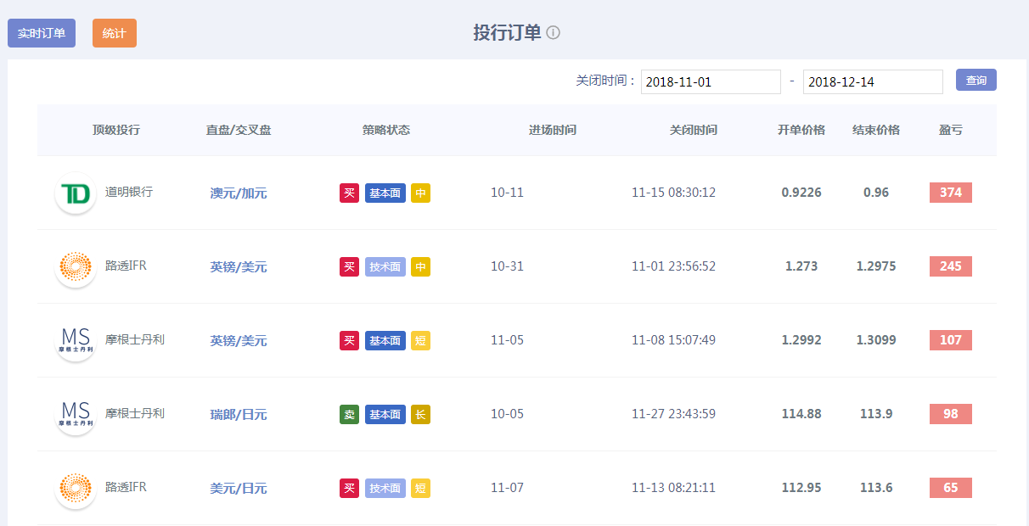Click 基本面 tag in 11-05 row
This screenshot has height=526, width=1029.
pyautogui.click(x=385, y=340)
